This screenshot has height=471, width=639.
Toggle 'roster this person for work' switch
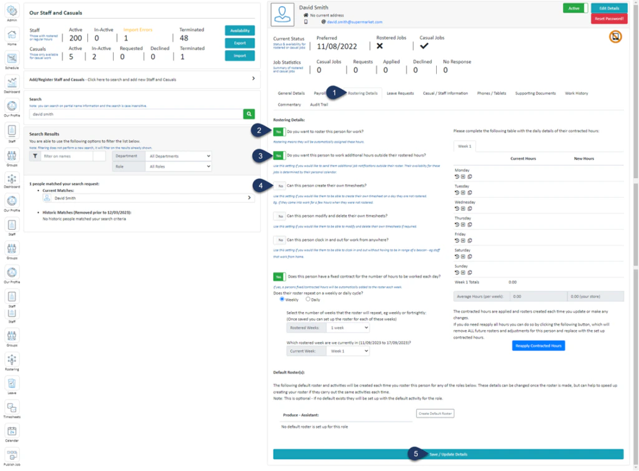pos(279,132)
